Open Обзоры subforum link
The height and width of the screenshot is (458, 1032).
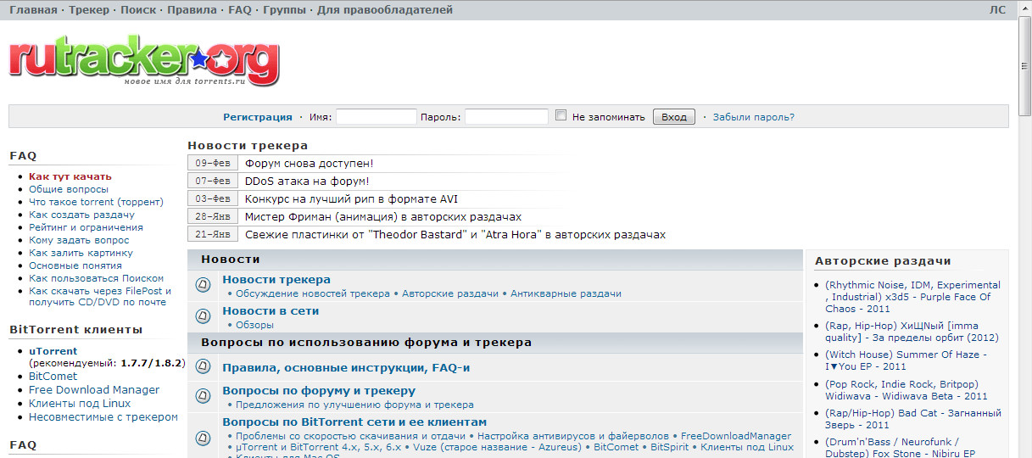254,325
